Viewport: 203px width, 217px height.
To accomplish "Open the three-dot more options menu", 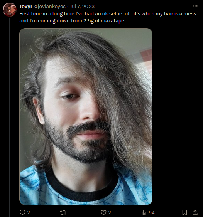I will click(195, 6).
